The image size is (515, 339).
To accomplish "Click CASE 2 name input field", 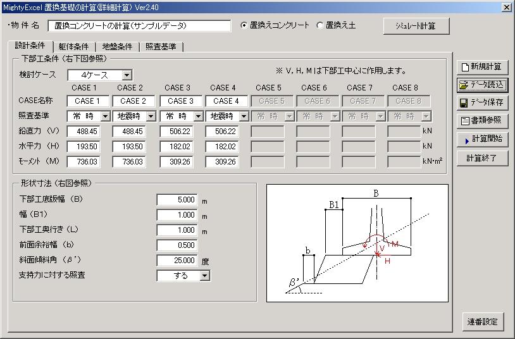I will pyautogui.click(x=133, y=101).
